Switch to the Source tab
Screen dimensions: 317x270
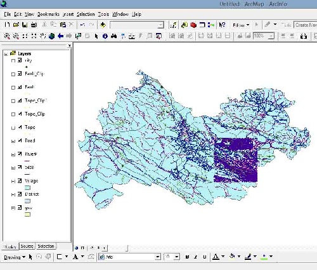(27, 246)
